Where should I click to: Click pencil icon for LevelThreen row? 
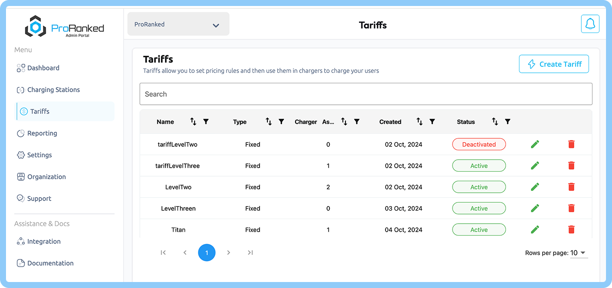pyautogui.click(x=535, y=208)
